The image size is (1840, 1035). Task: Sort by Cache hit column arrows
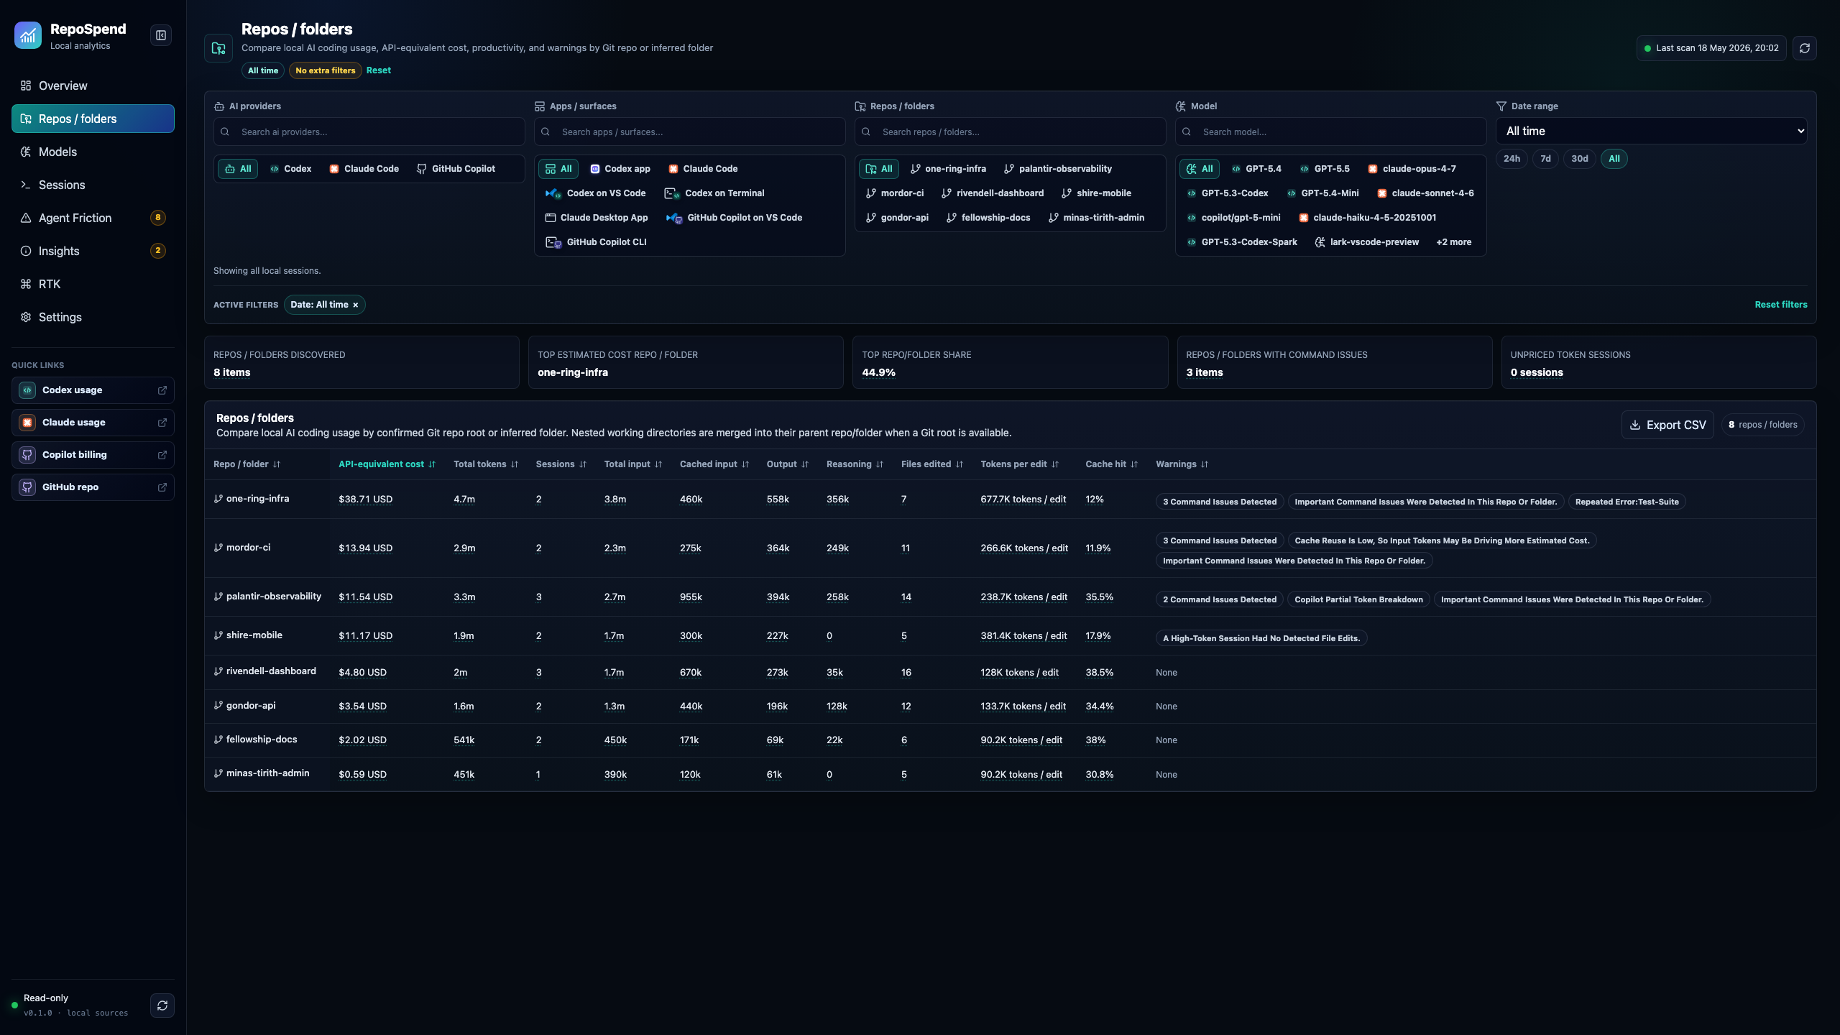tap(1134, 464)
